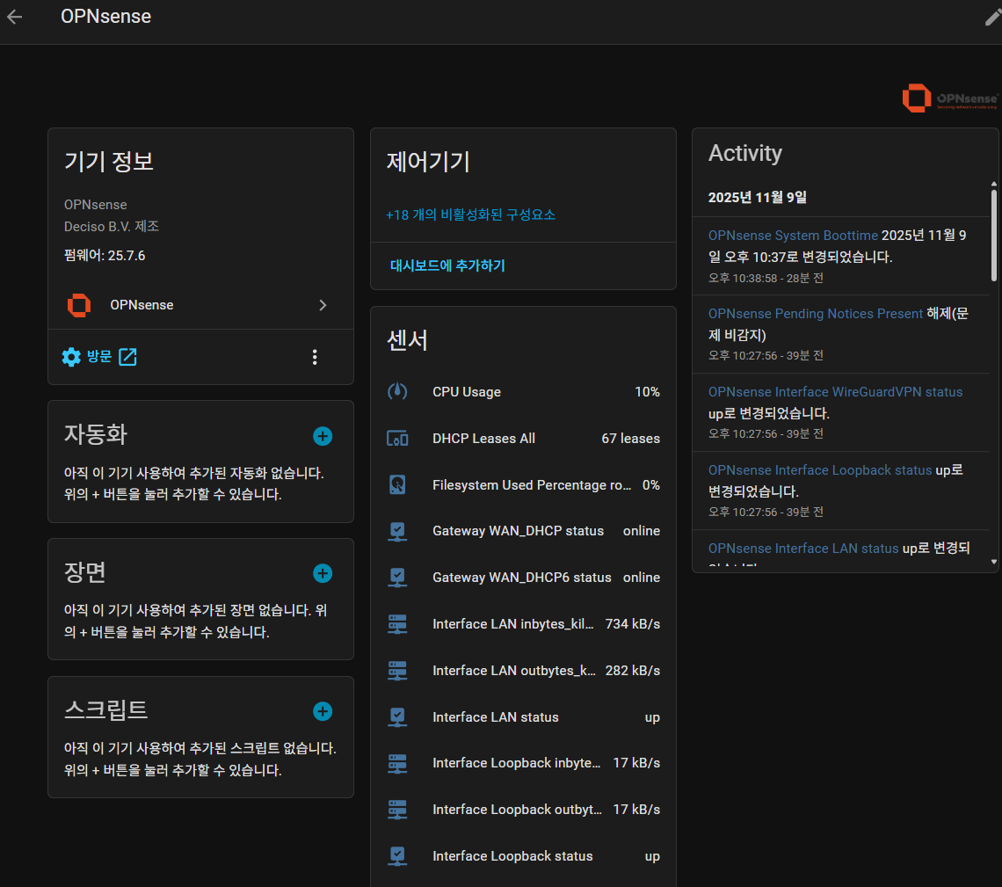Click the Interface LAN inbytes server icon
The width and height of the screenshot is (1002, 887).
[397, 624]
